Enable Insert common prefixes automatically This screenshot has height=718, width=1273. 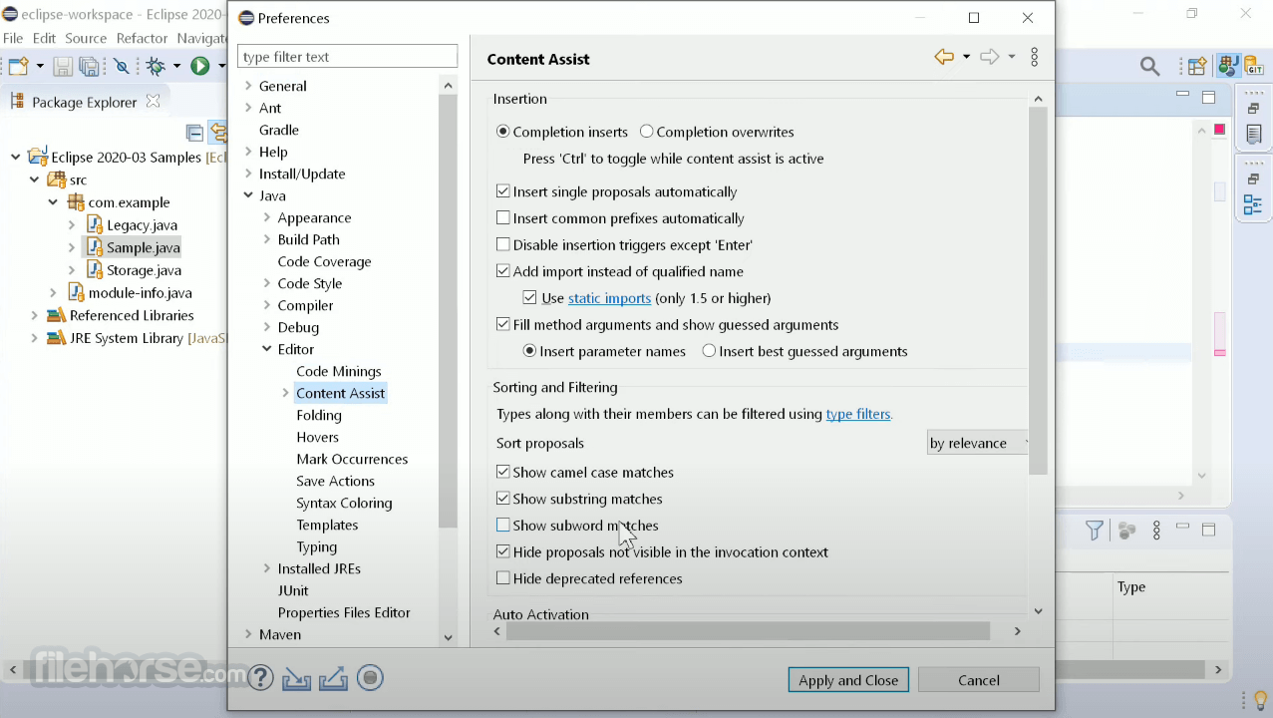[503, 218]
